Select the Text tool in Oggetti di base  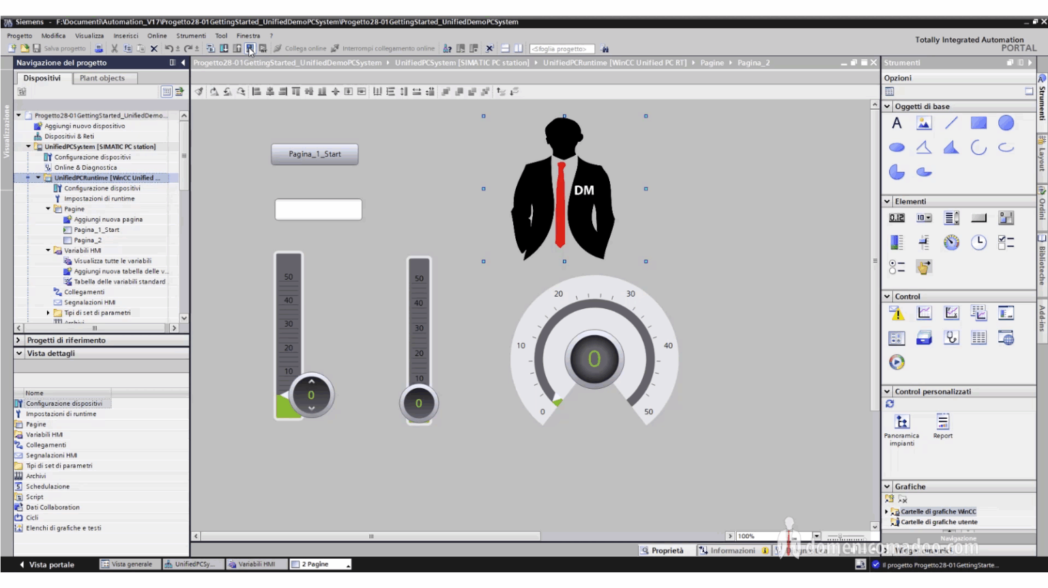pyautogui.click(x=897, y=123)
